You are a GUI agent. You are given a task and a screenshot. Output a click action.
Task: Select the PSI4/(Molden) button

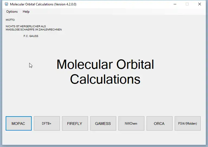click(188, 123)
